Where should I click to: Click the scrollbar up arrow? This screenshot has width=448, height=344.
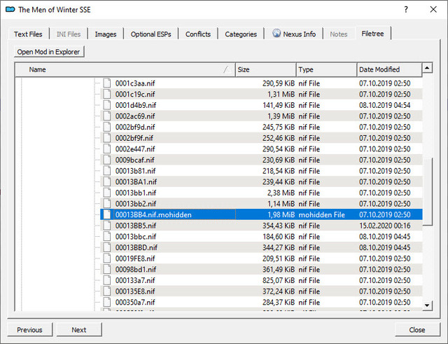click(x=427, y=68)
